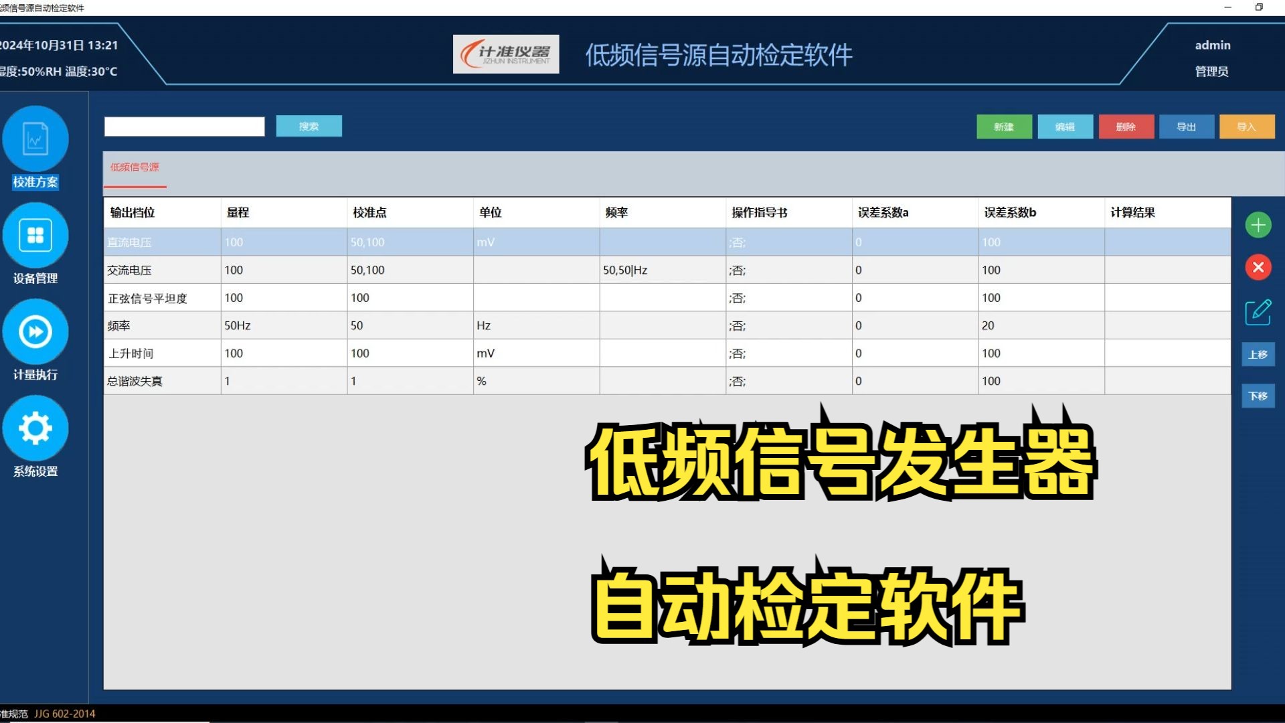Click the green plus add-row icon

(x=1258, y=225)
